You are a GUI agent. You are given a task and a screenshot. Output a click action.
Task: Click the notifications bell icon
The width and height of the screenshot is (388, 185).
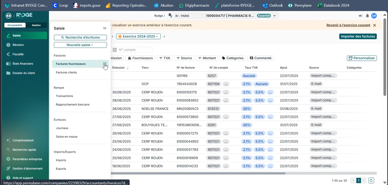click(x=367, y=16)
